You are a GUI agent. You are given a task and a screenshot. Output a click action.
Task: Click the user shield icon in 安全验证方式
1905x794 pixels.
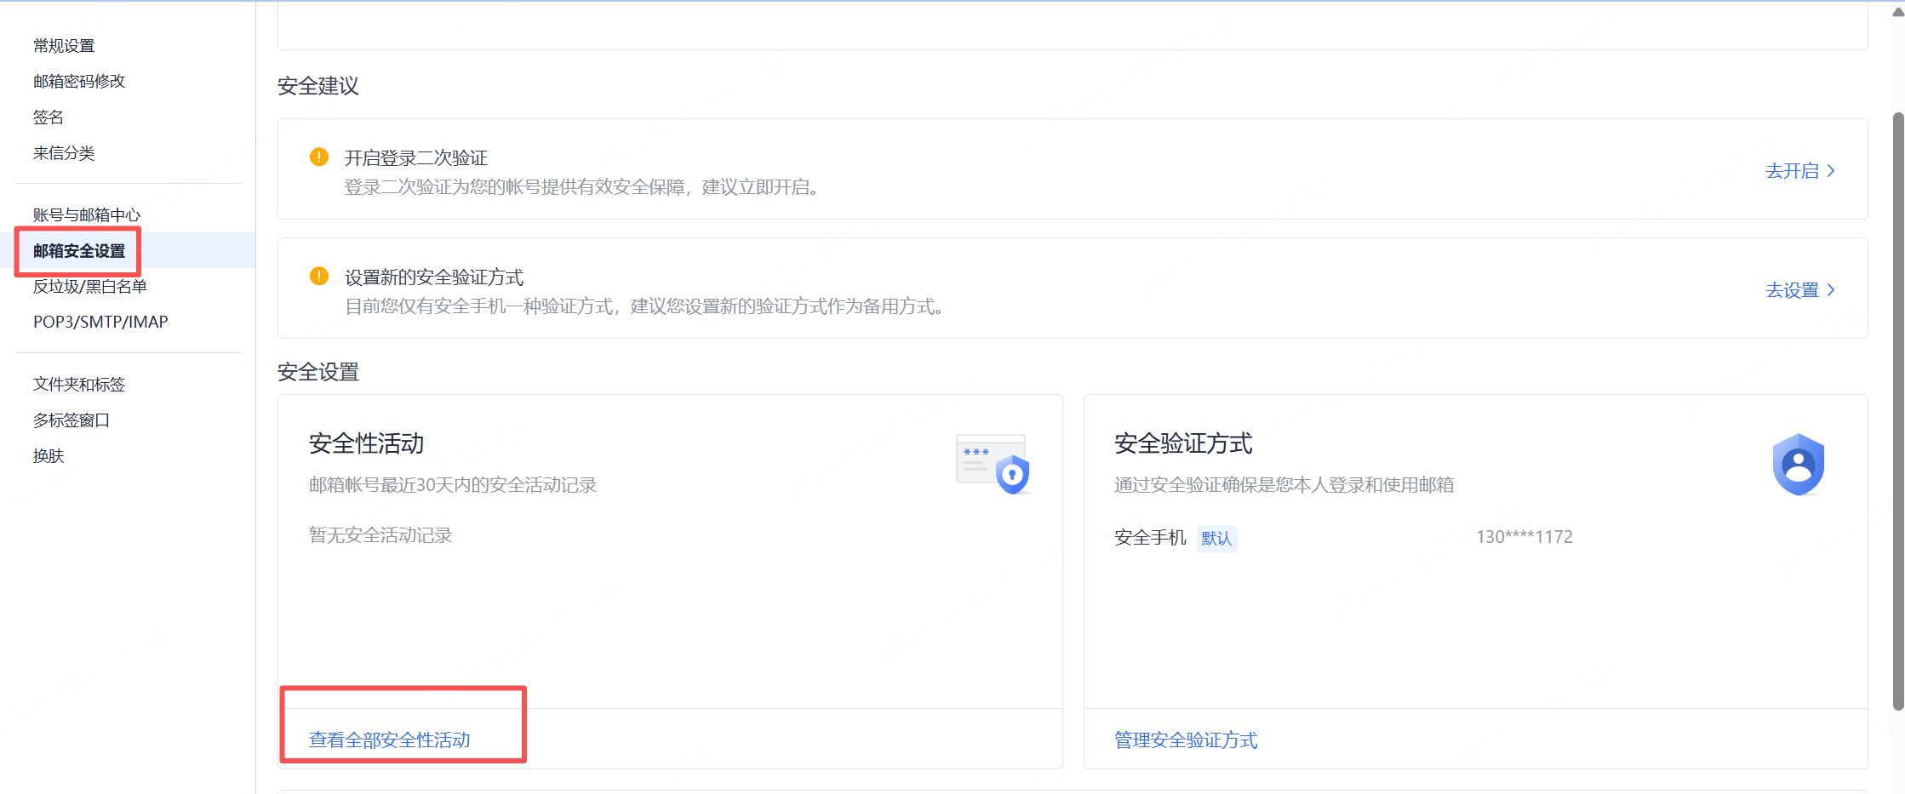coord(1798,465)
